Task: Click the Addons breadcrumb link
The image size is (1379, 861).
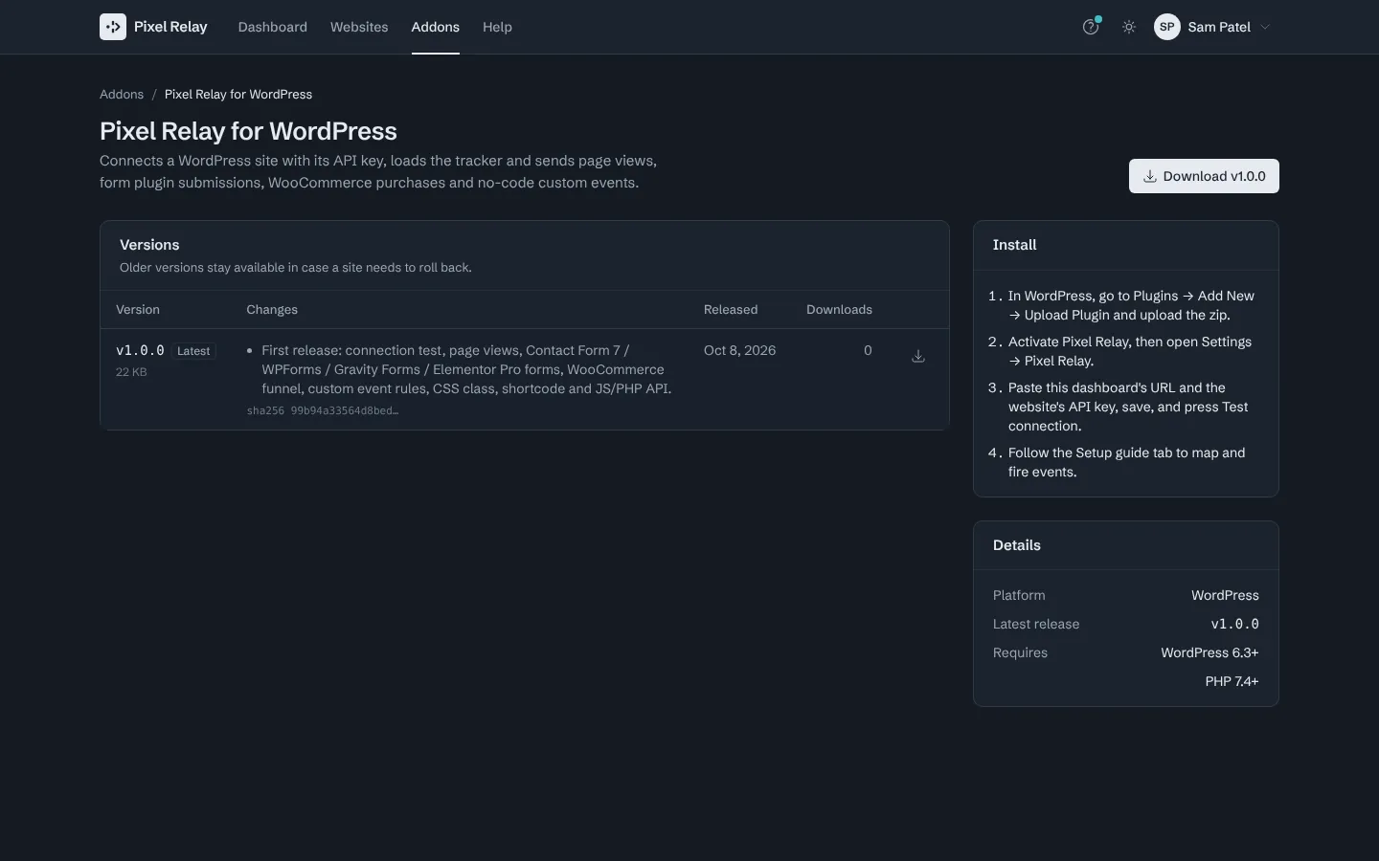Action: click(x=122, y=94)
